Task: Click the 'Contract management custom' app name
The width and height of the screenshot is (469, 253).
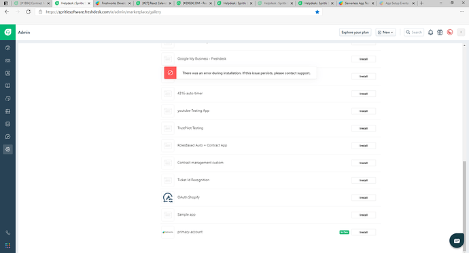Action: coord(201,163)
